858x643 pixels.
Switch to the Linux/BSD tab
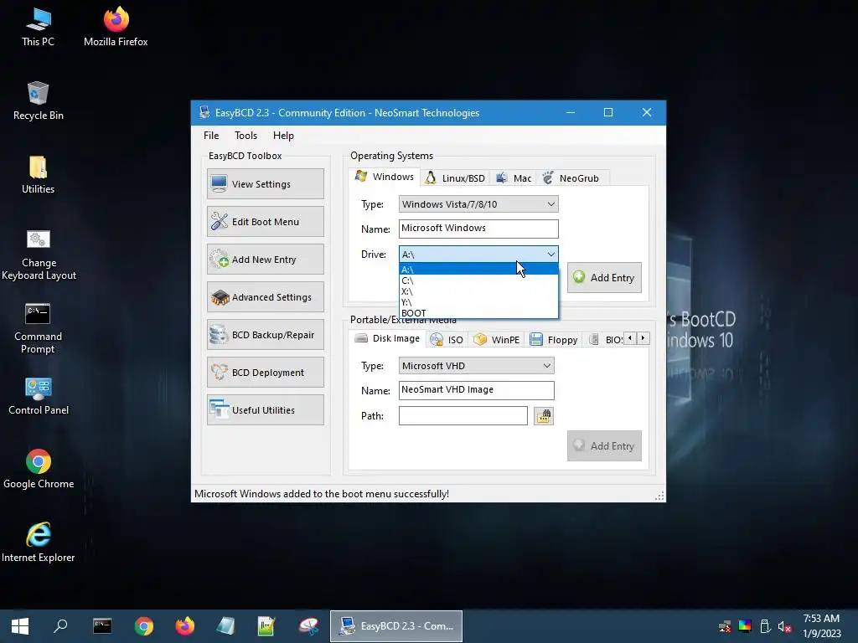(455, 178)
